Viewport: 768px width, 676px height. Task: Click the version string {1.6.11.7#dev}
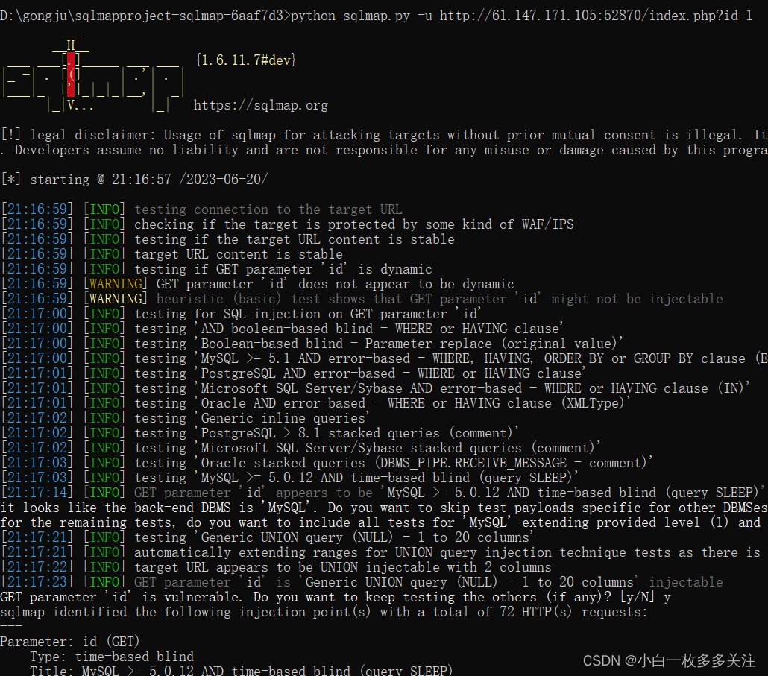point(246,60)
